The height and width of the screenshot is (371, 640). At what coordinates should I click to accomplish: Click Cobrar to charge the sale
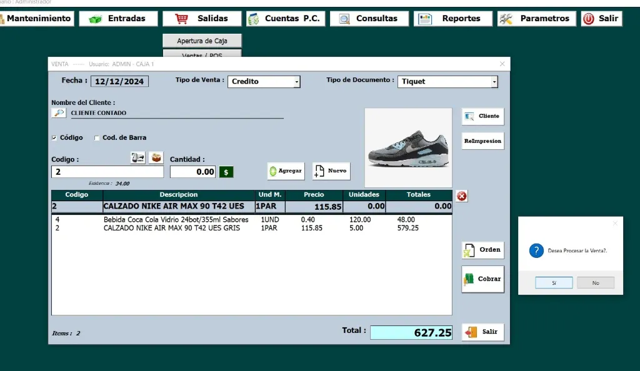pos(482,279)
